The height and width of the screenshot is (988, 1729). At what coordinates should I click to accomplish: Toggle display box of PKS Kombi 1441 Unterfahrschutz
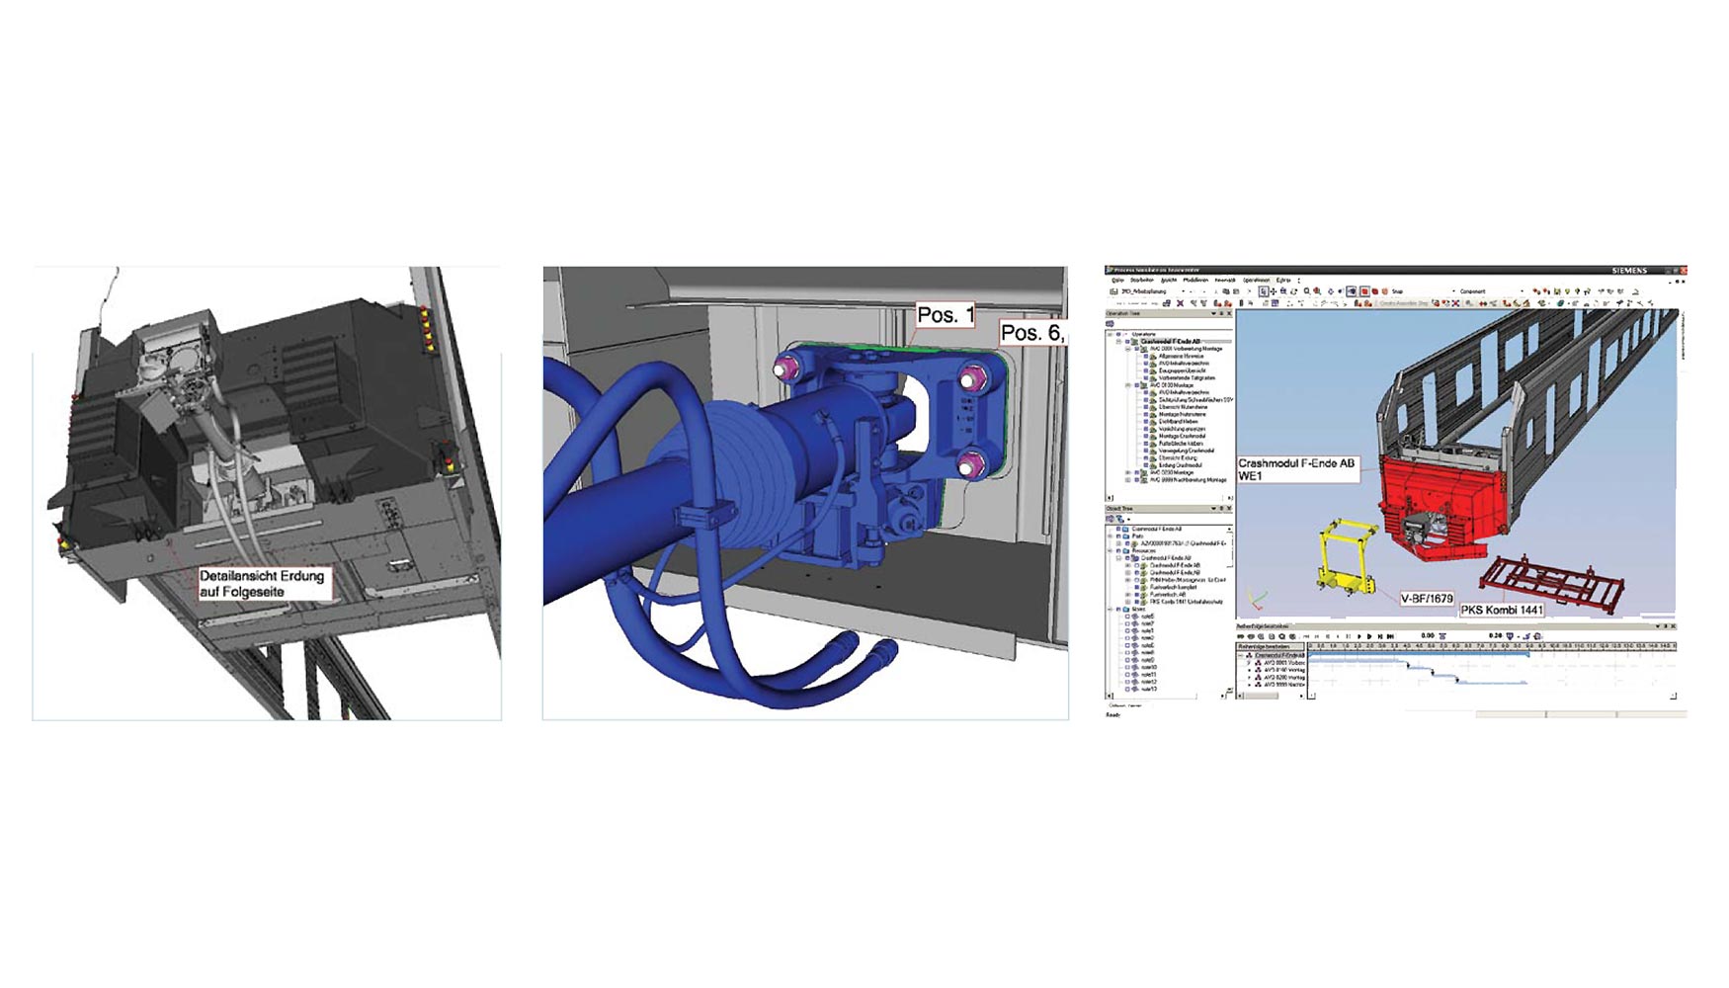1137,602
